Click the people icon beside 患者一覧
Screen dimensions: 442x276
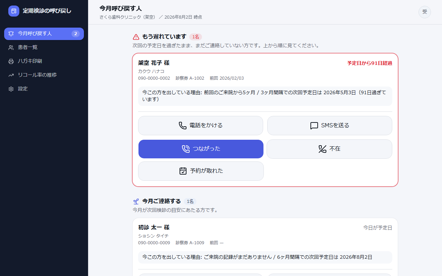11,47
